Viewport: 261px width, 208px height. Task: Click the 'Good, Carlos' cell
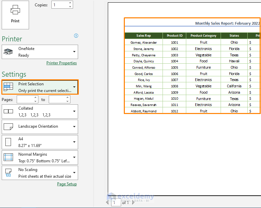click(x=144, y=74)
